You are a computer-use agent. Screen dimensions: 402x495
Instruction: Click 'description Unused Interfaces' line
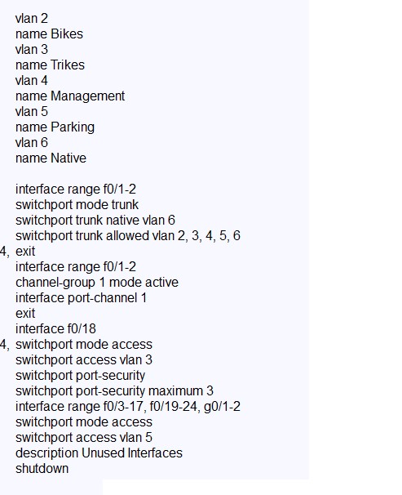(x=99, y=453)
